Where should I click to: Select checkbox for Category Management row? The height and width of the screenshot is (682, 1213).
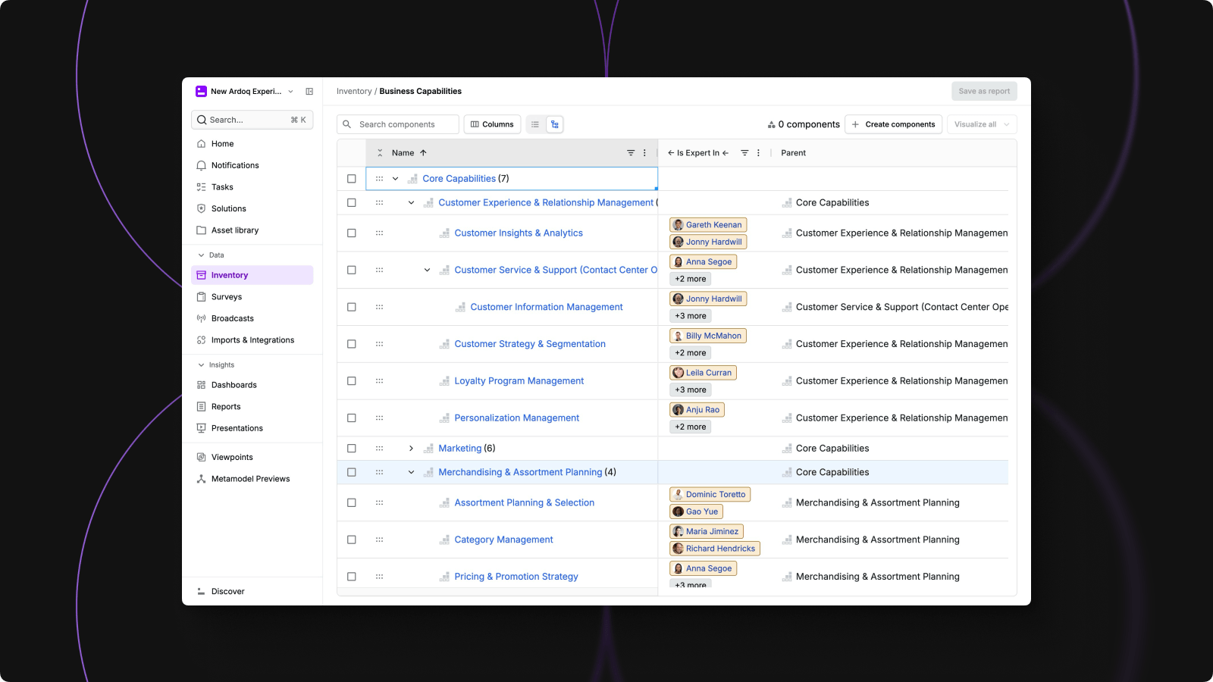coord(352,540)
